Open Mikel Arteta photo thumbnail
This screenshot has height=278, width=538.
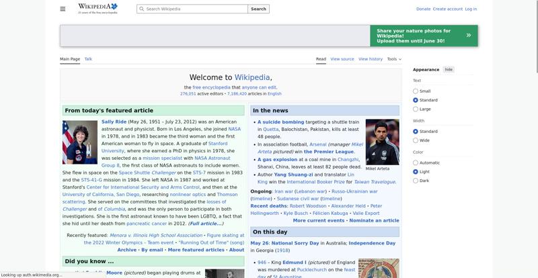point(382,142)
